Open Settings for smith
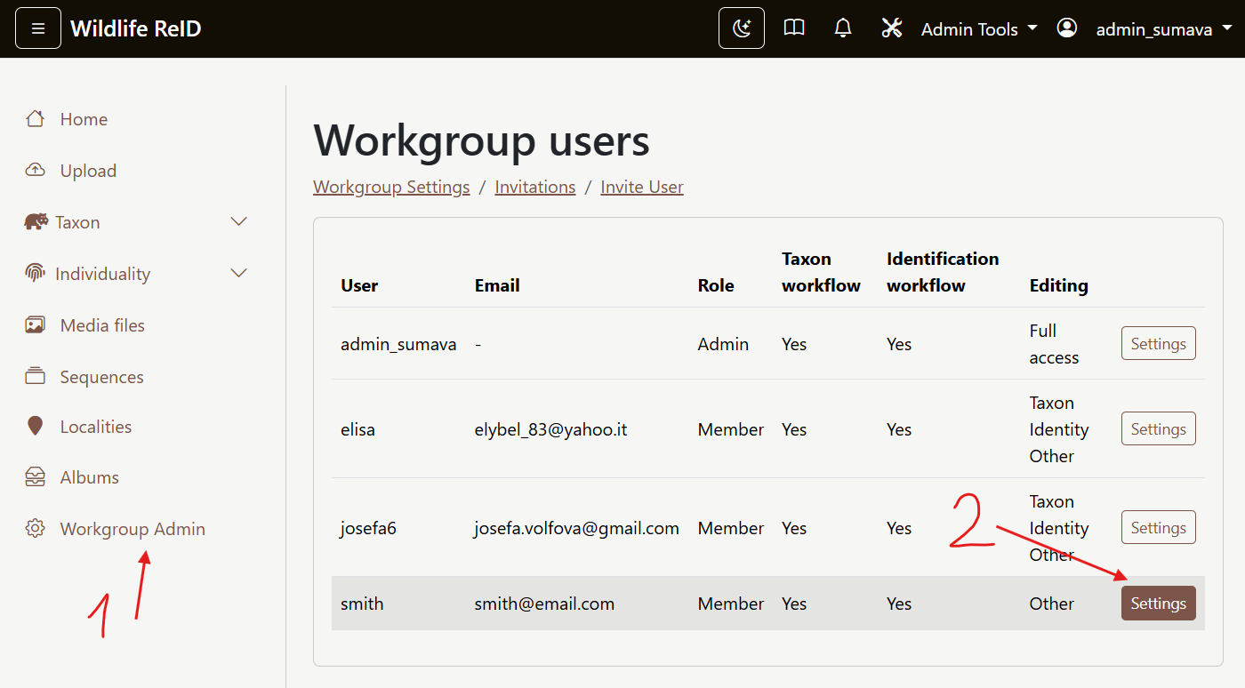 pos(1158,604)
